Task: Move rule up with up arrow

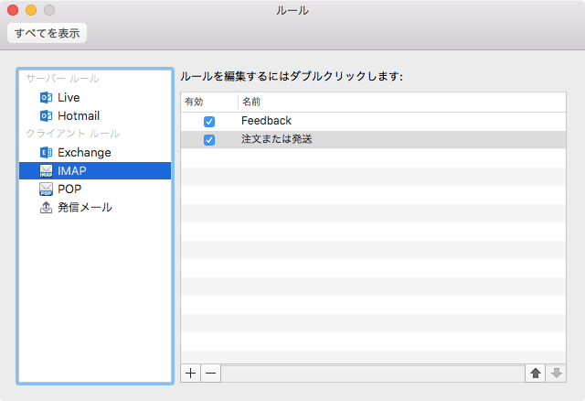Action: click(536, 374)
